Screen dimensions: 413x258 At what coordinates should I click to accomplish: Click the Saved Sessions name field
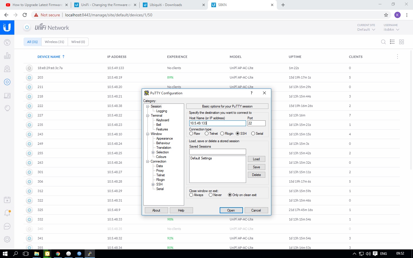[218, 152]
